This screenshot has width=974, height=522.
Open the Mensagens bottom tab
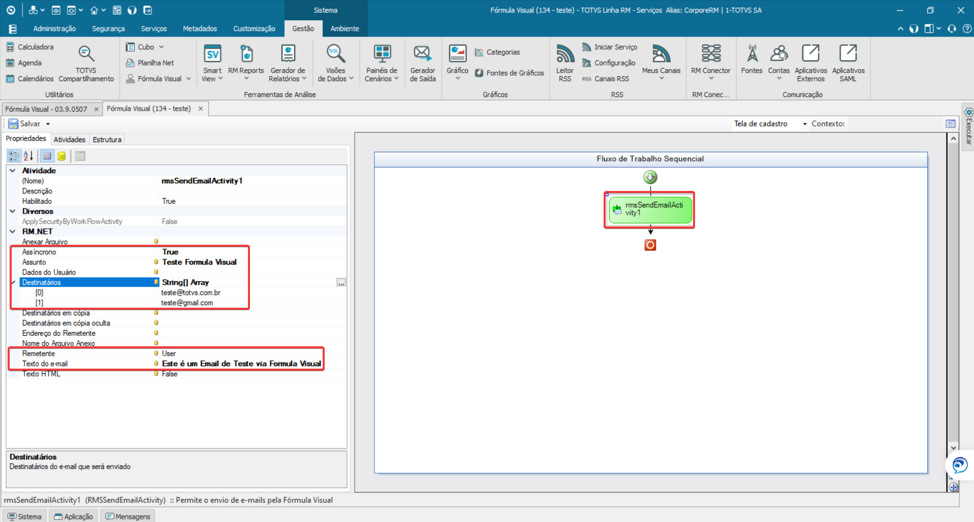[128, 516]
